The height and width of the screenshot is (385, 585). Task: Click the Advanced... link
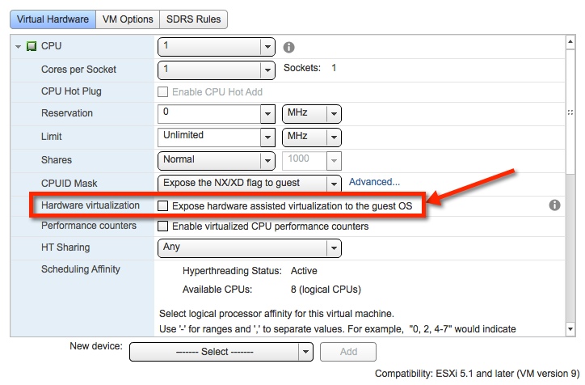click(x=374, y=182)
